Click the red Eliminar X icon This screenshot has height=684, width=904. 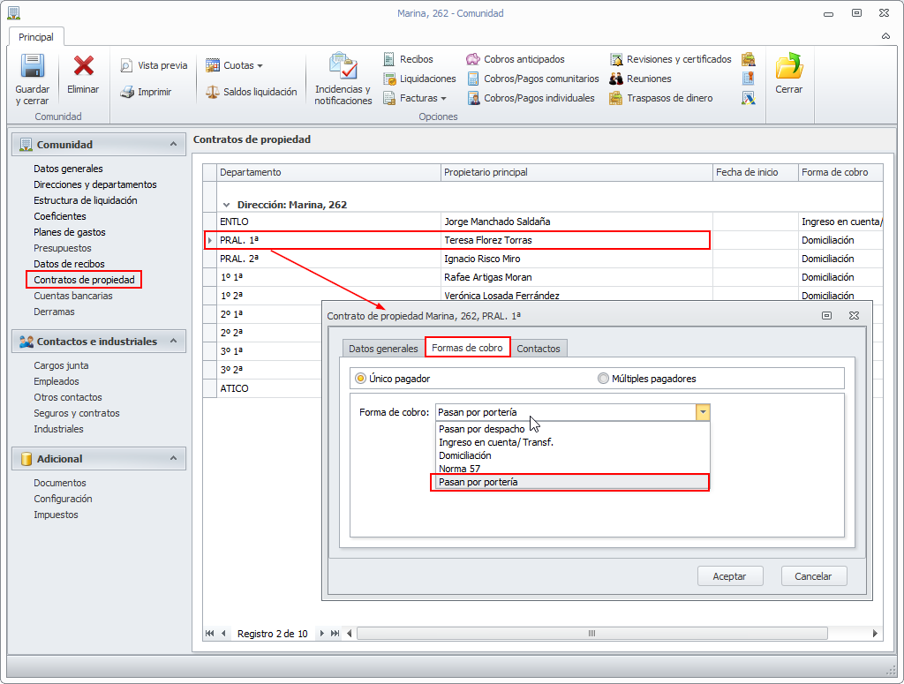pyautogui.click(x=84, y=65)
